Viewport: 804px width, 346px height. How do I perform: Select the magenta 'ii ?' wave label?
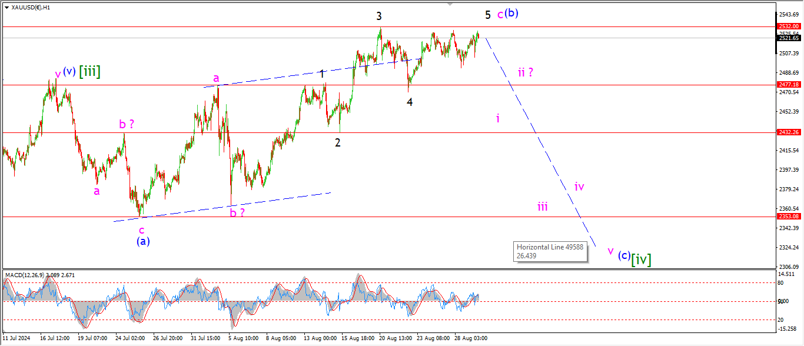pyautogui.click(x=526, y=72)
